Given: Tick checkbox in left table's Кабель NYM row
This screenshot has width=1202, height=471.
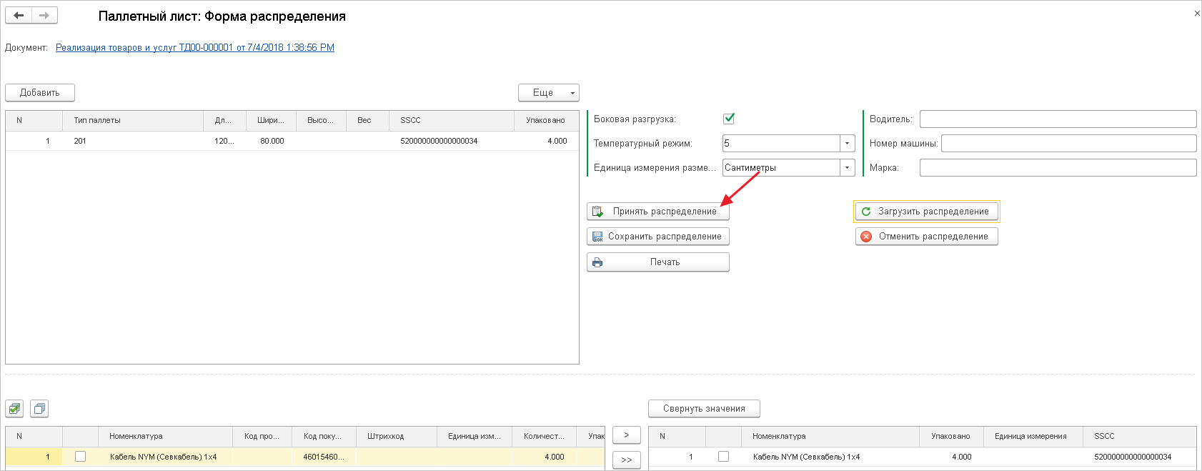Looking at the screenshot, I should click(x=80, y=457).
